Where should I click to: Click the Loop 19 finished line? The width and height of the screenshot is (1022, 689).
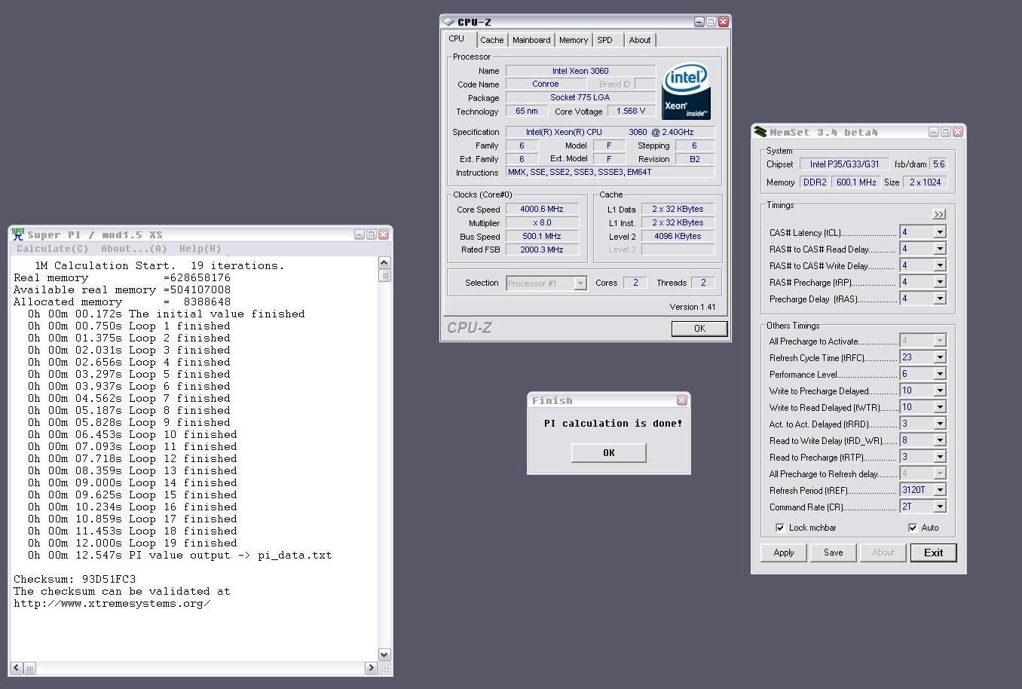133,543
